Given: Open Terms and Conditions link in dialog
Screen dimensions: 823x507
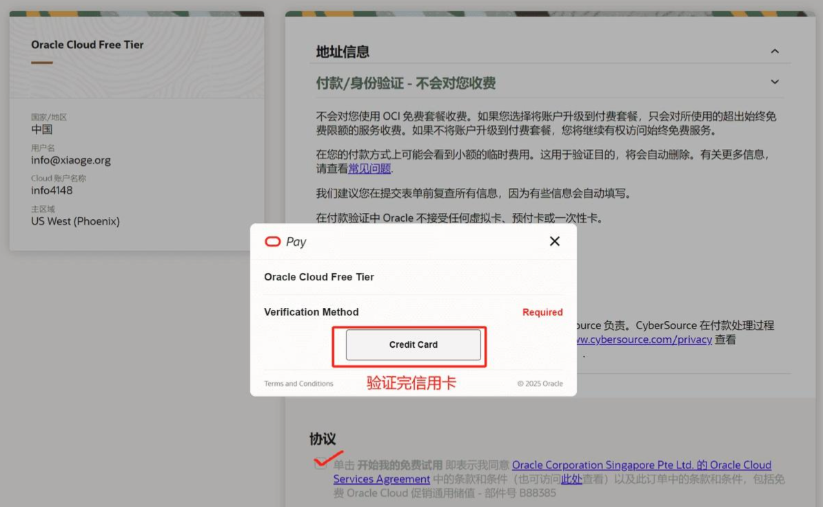Looking at the screenshot, I should click(298, 384).
